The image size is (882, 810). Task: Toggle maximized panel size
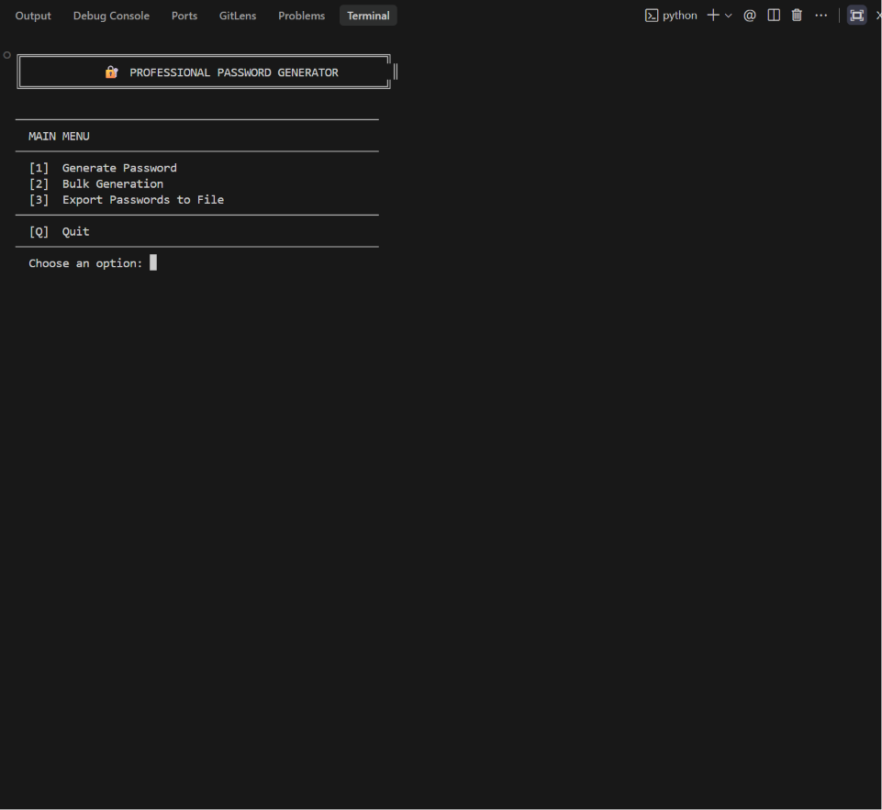point(856,16)
